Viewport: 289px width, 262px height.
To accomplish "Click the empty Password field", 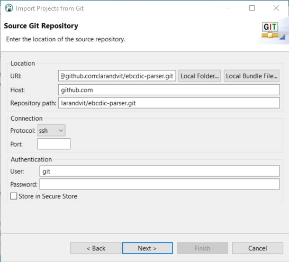I will click(x=159, y=184).
